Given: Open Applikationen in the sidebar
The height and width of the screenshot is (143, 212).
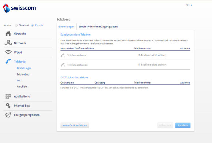Looking at the screenshot, I should (x=23, y=96).
